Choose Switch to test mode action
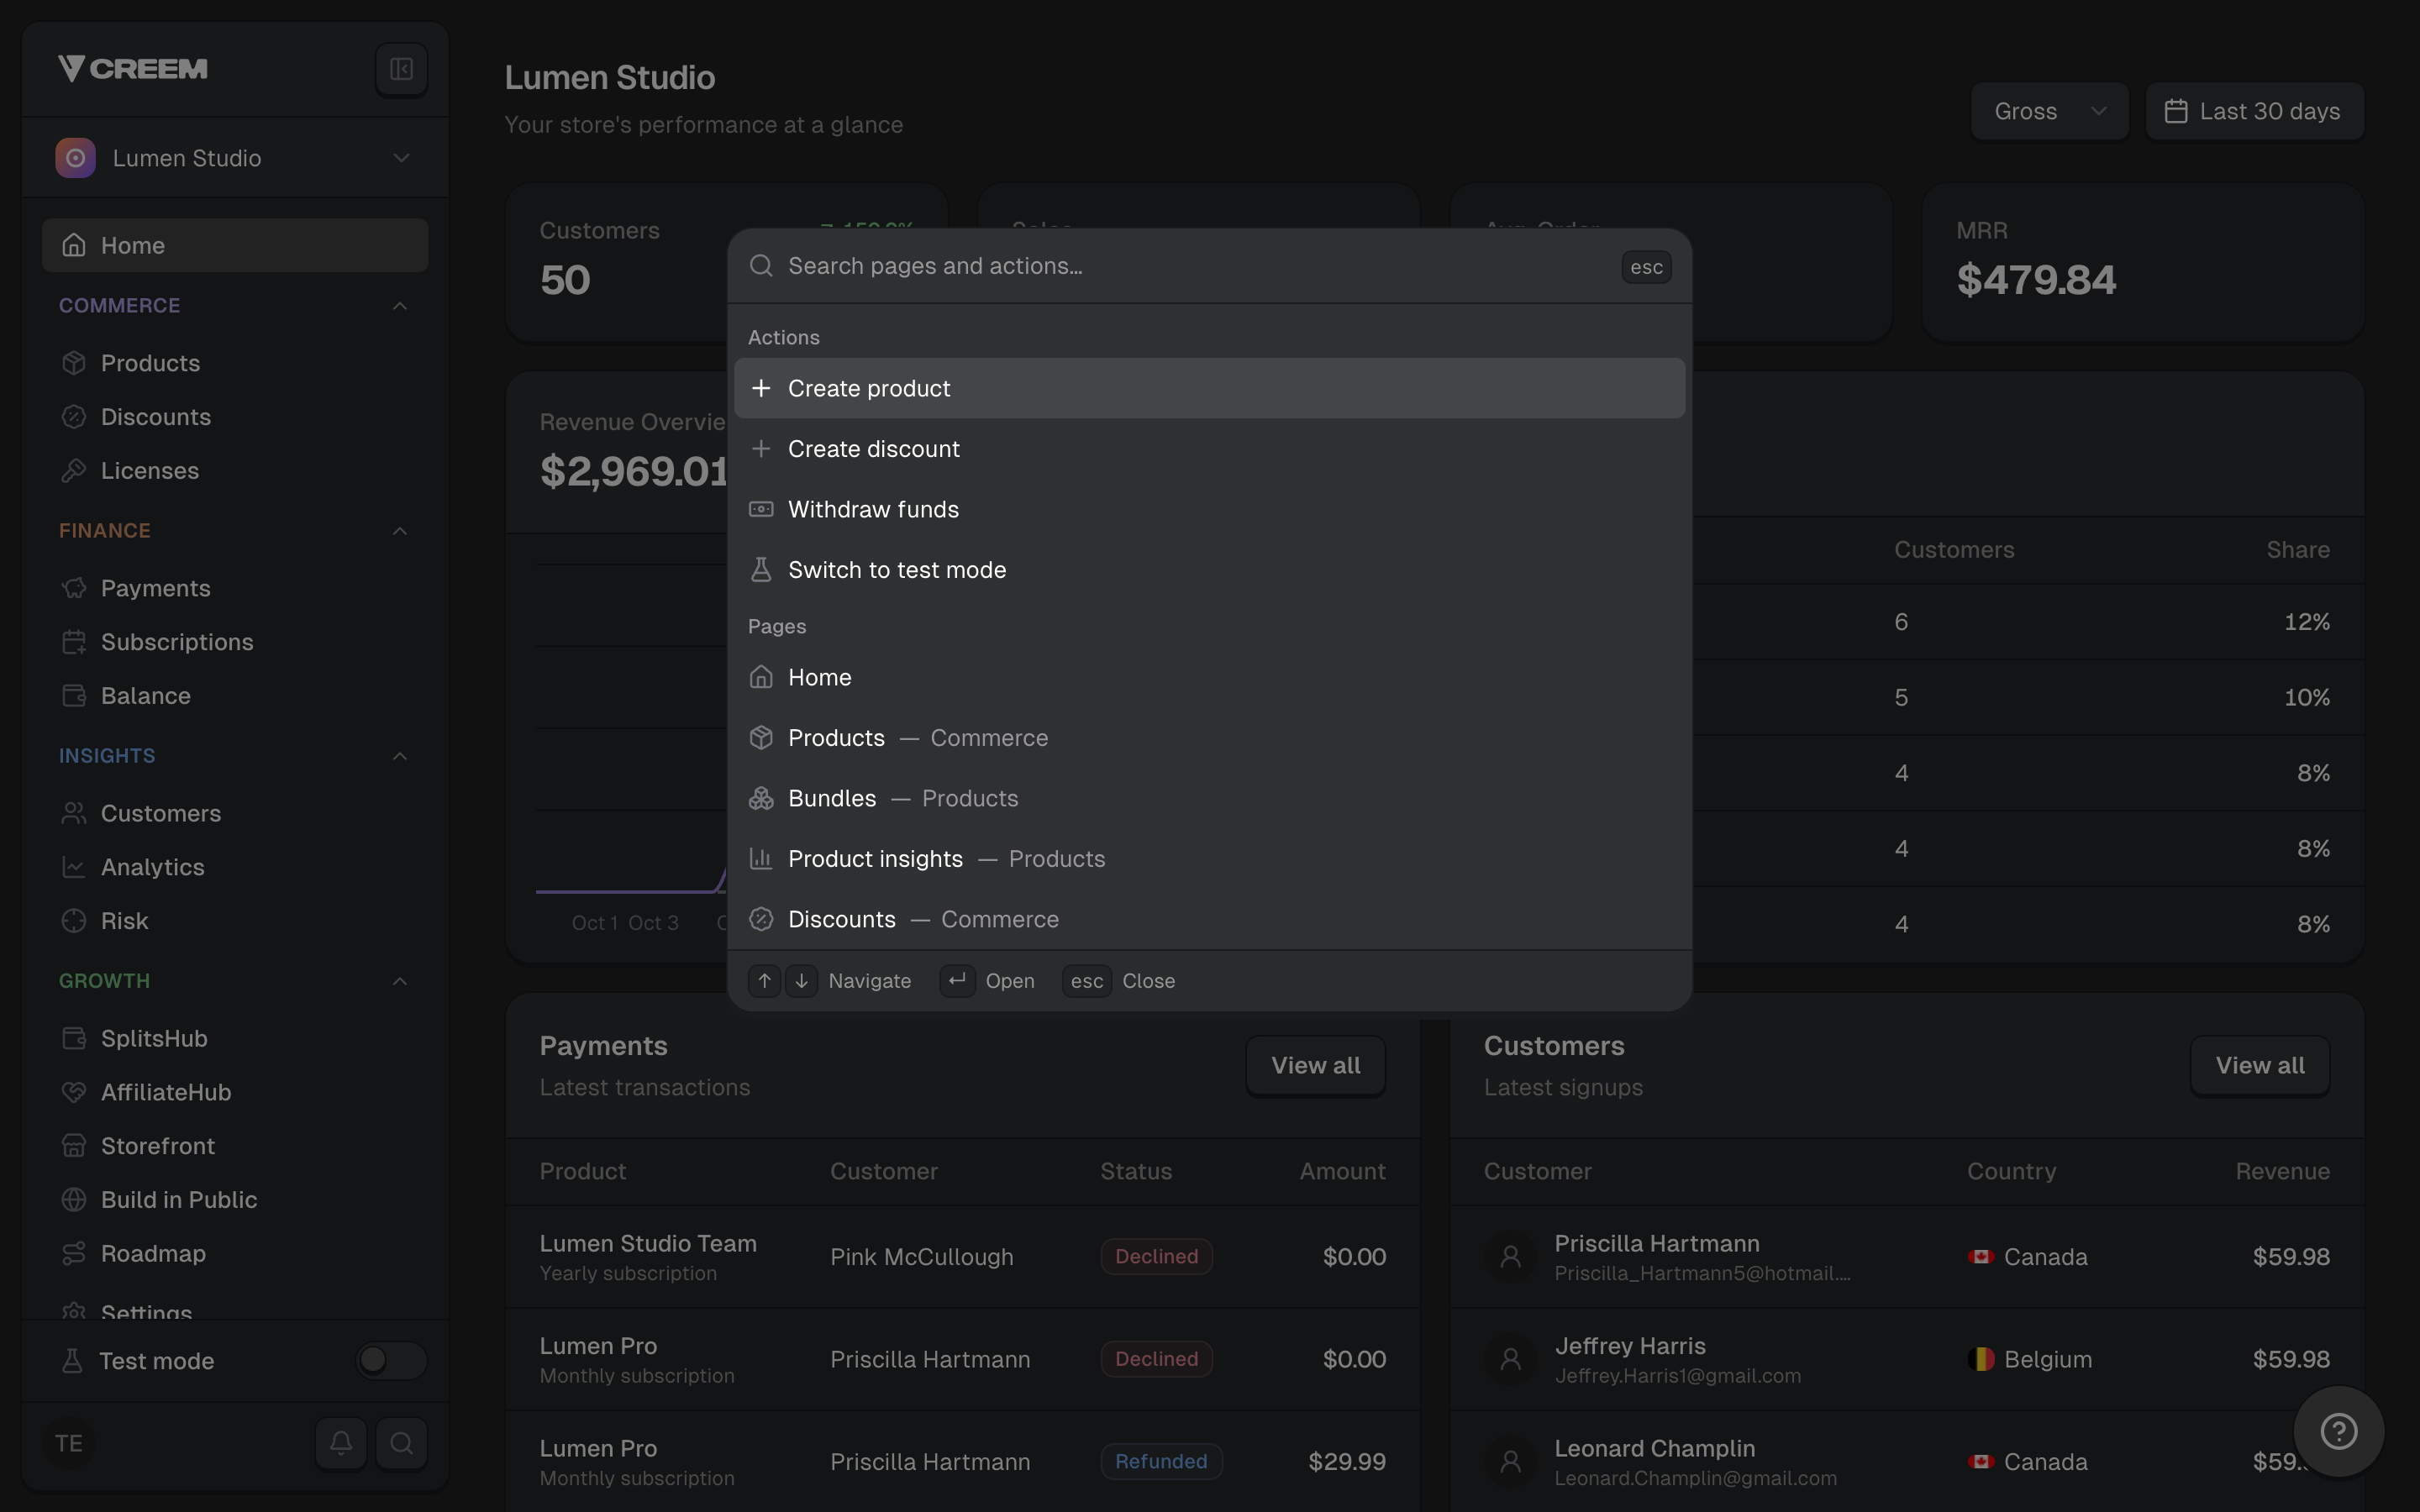 pos(1209,570)
